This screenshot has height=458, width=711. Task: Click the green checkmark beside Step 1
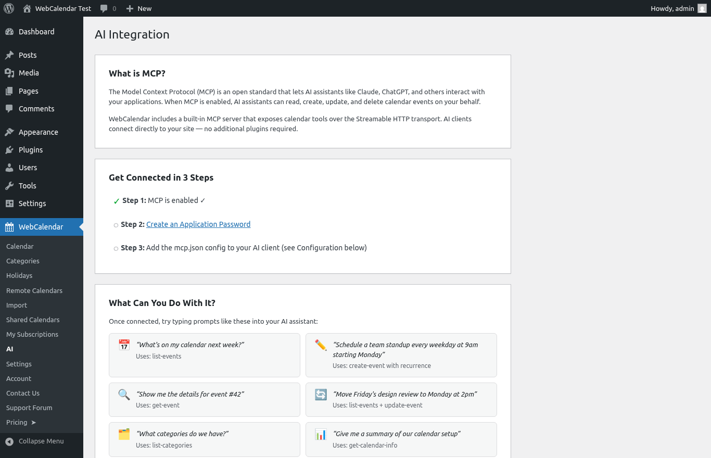pos(117,201)
